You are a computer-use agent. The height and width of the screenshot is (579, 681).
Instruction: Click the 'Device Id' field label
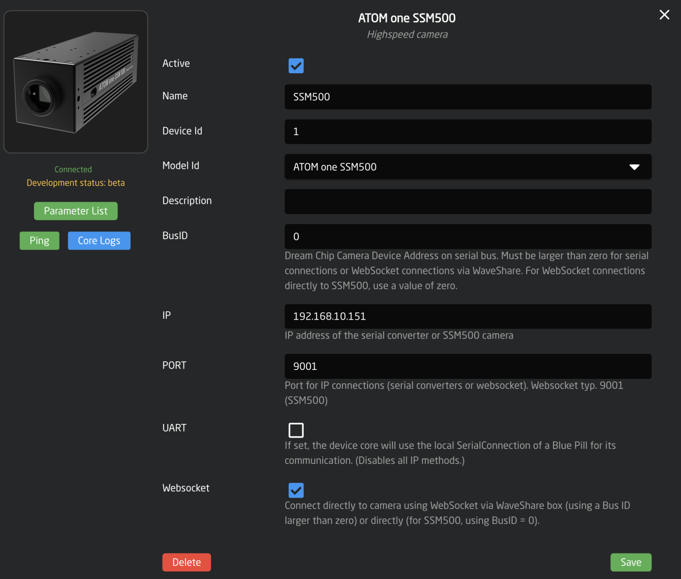pos(182,131)
